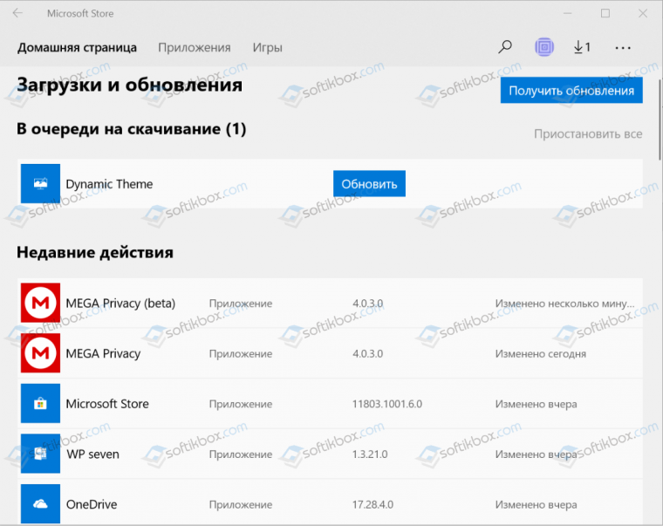Click Приложение label in WP seven row
The width and height of the screenshot is (663, 526).
(241, 454)
